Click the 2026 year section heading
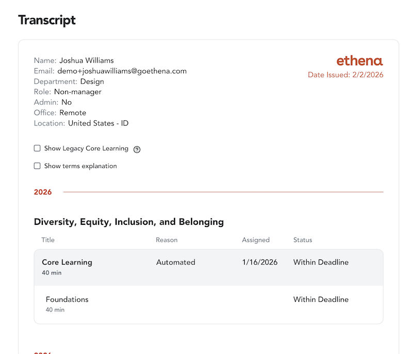This screenshot has width=413, height=354. click(43, 192)
